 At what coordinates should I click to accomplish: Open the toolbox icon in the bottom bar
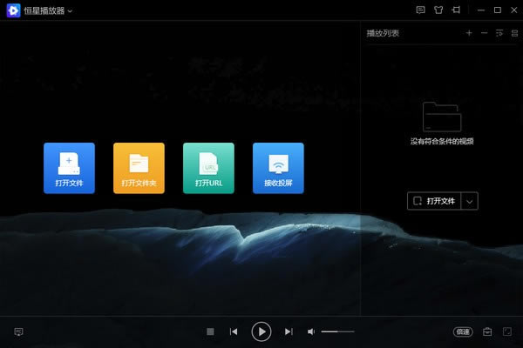tap(487, 331)
